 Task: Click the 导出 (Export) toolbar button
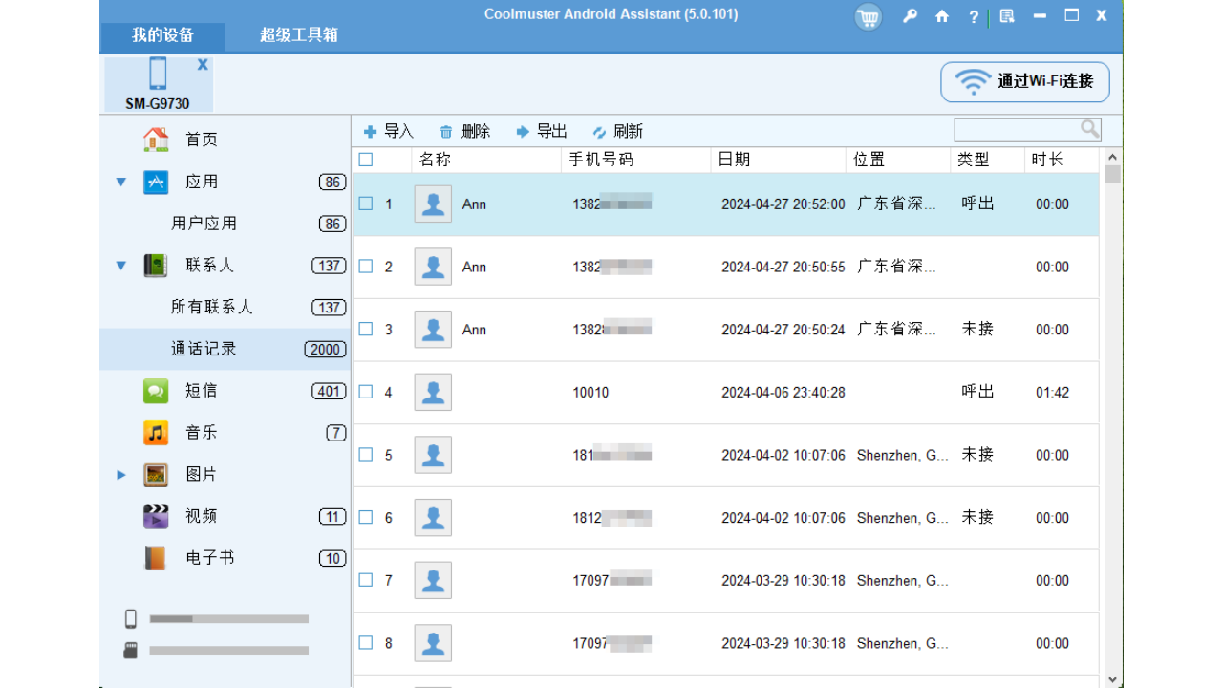[x=542, y=131]
